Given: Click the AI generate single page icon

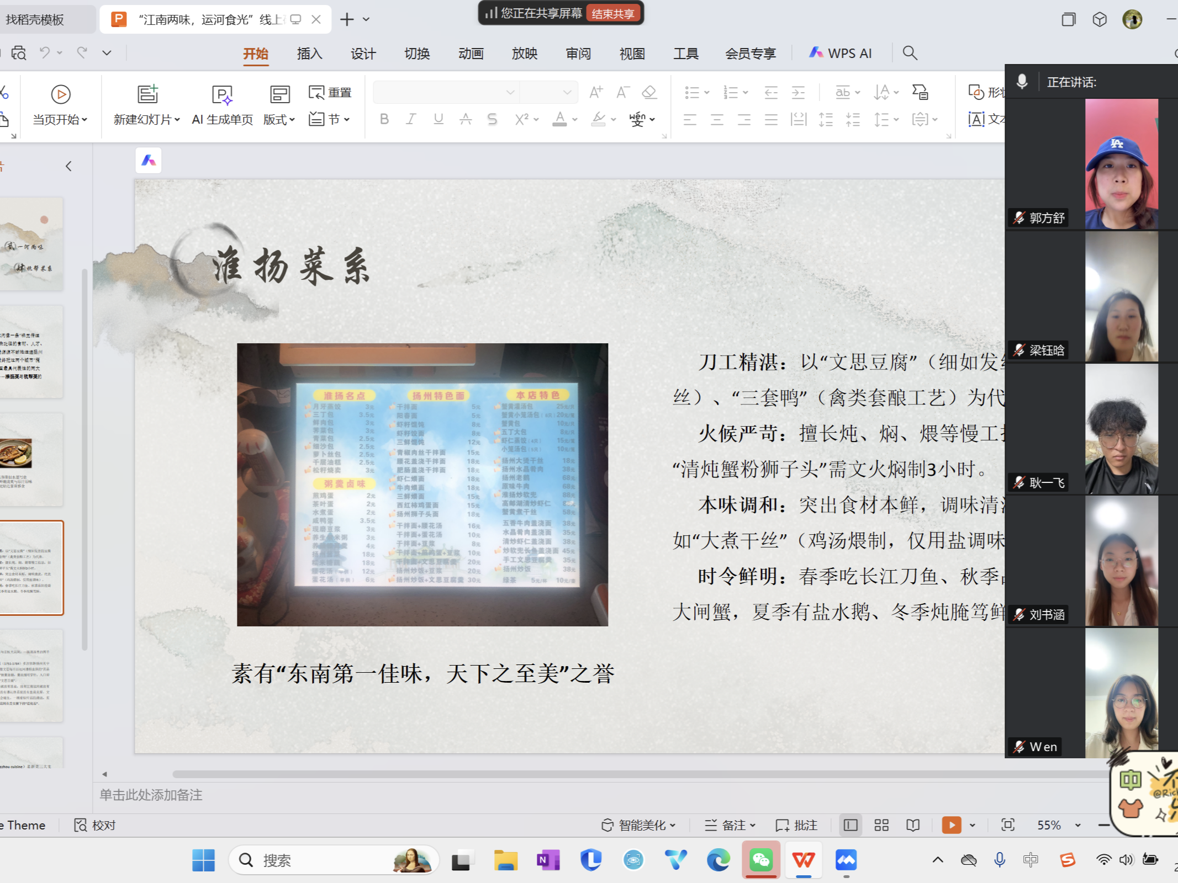Looking at the screenshot, I should (x=222, y=94).
